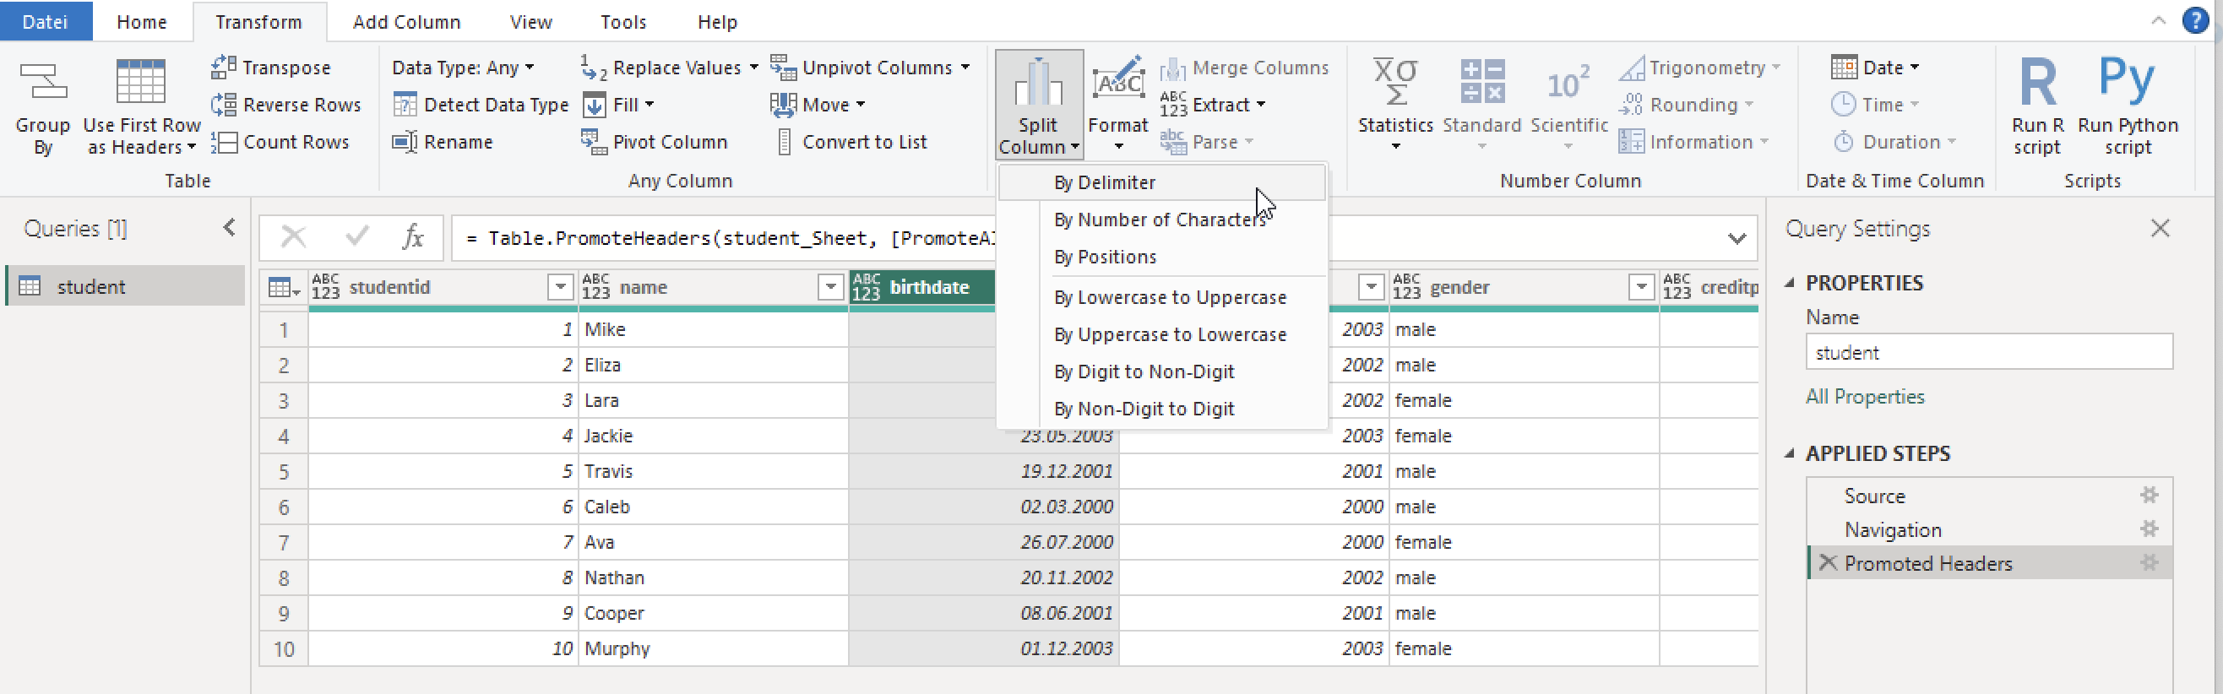
Task: Open the Data Type: Any dropdown
Action: tap(463, 68)
